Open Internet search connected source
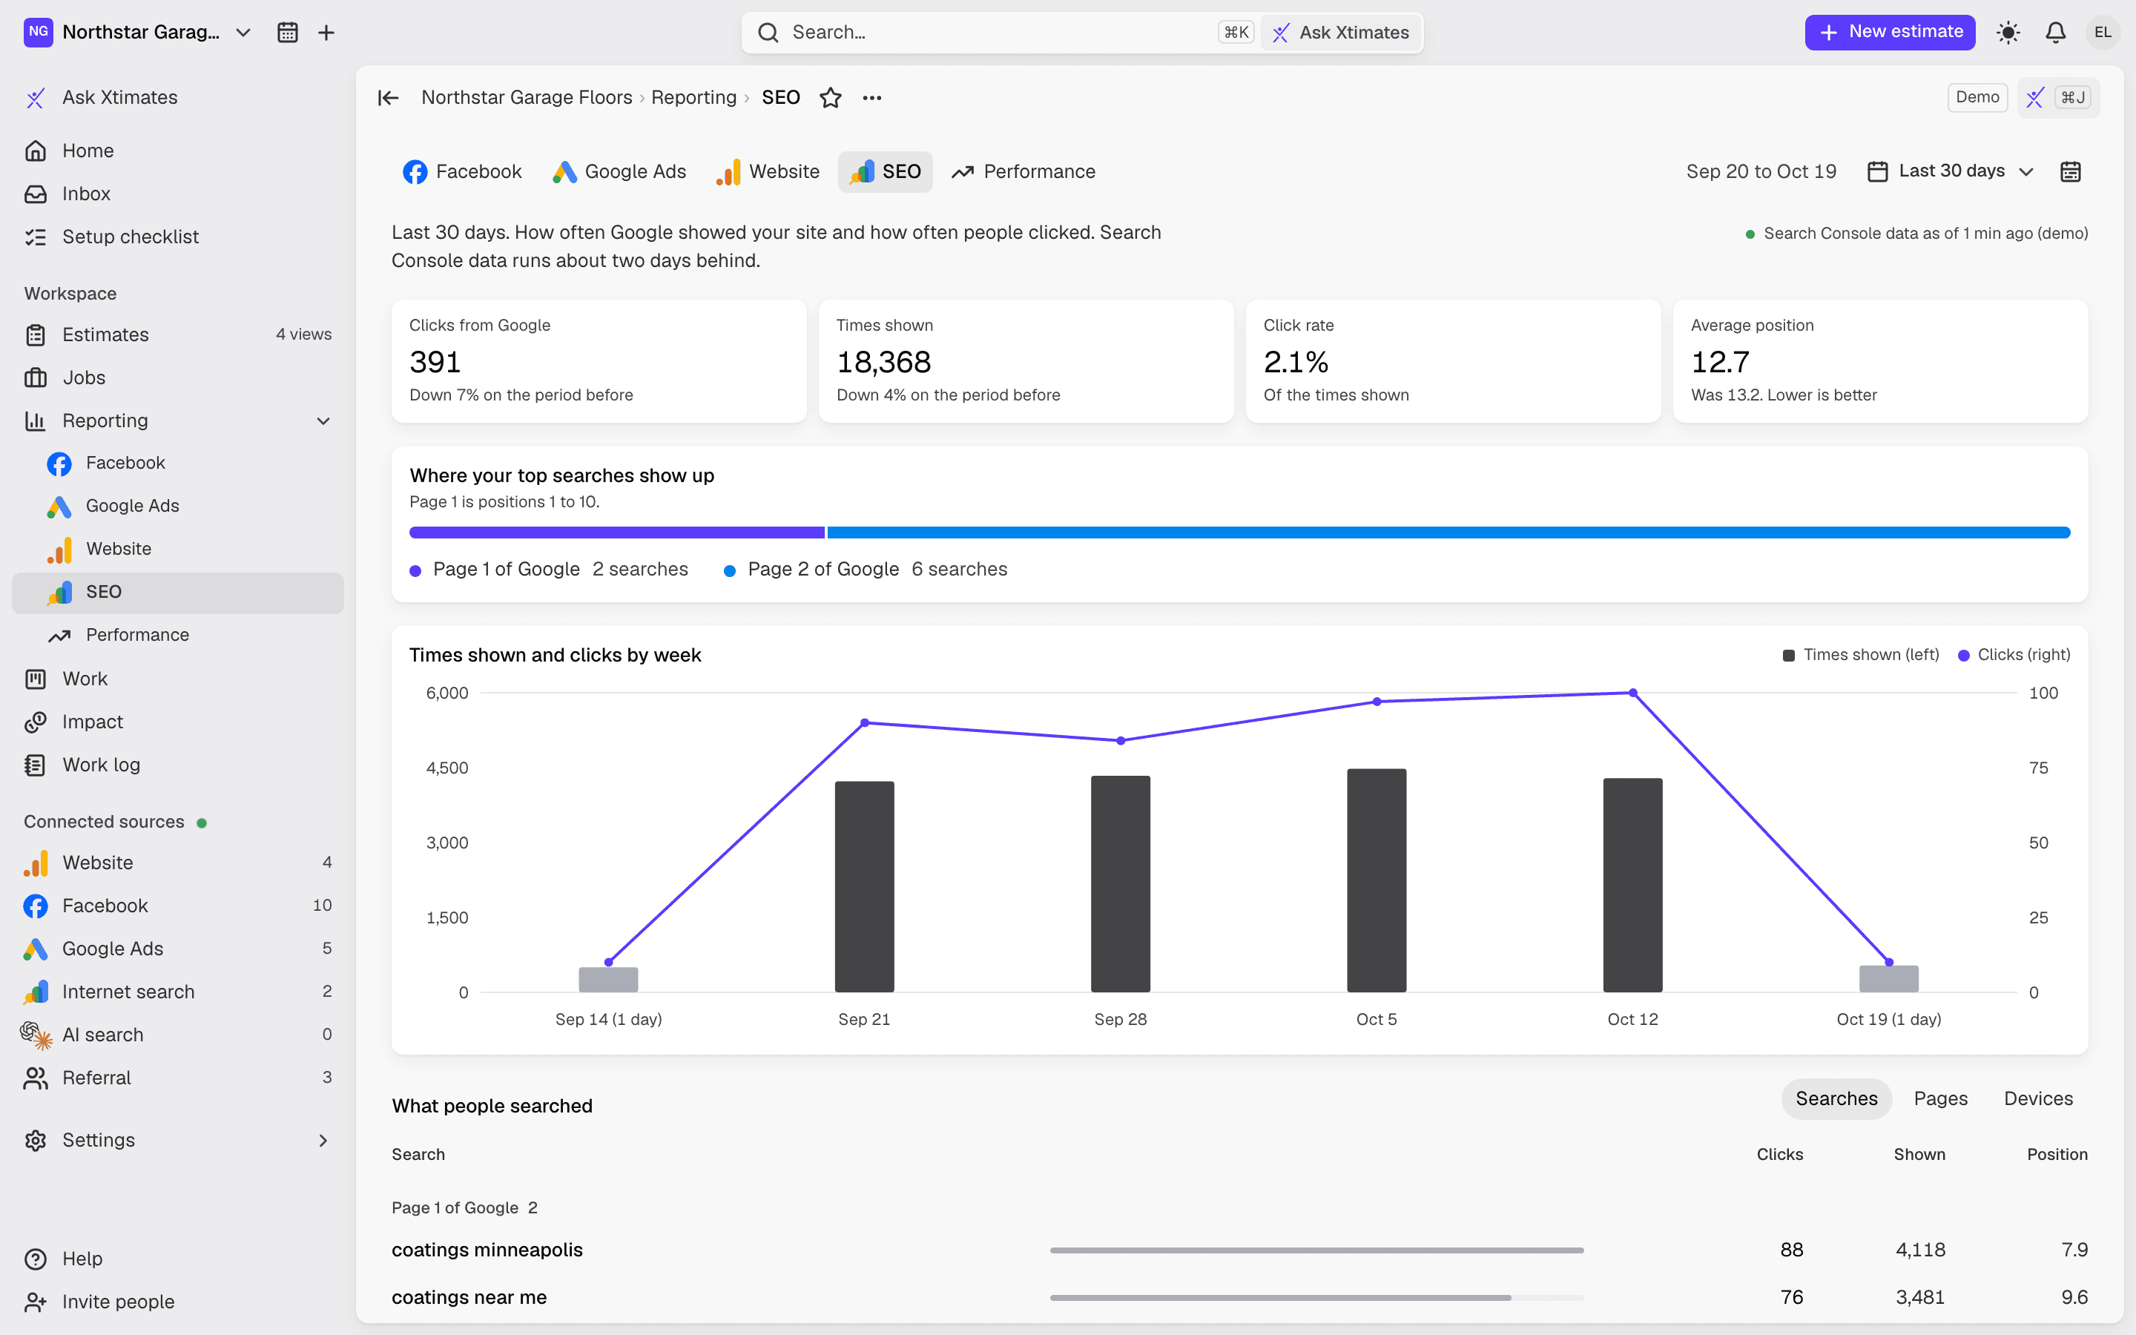This screenshot has height=1335, width=2136. [177, 992]
